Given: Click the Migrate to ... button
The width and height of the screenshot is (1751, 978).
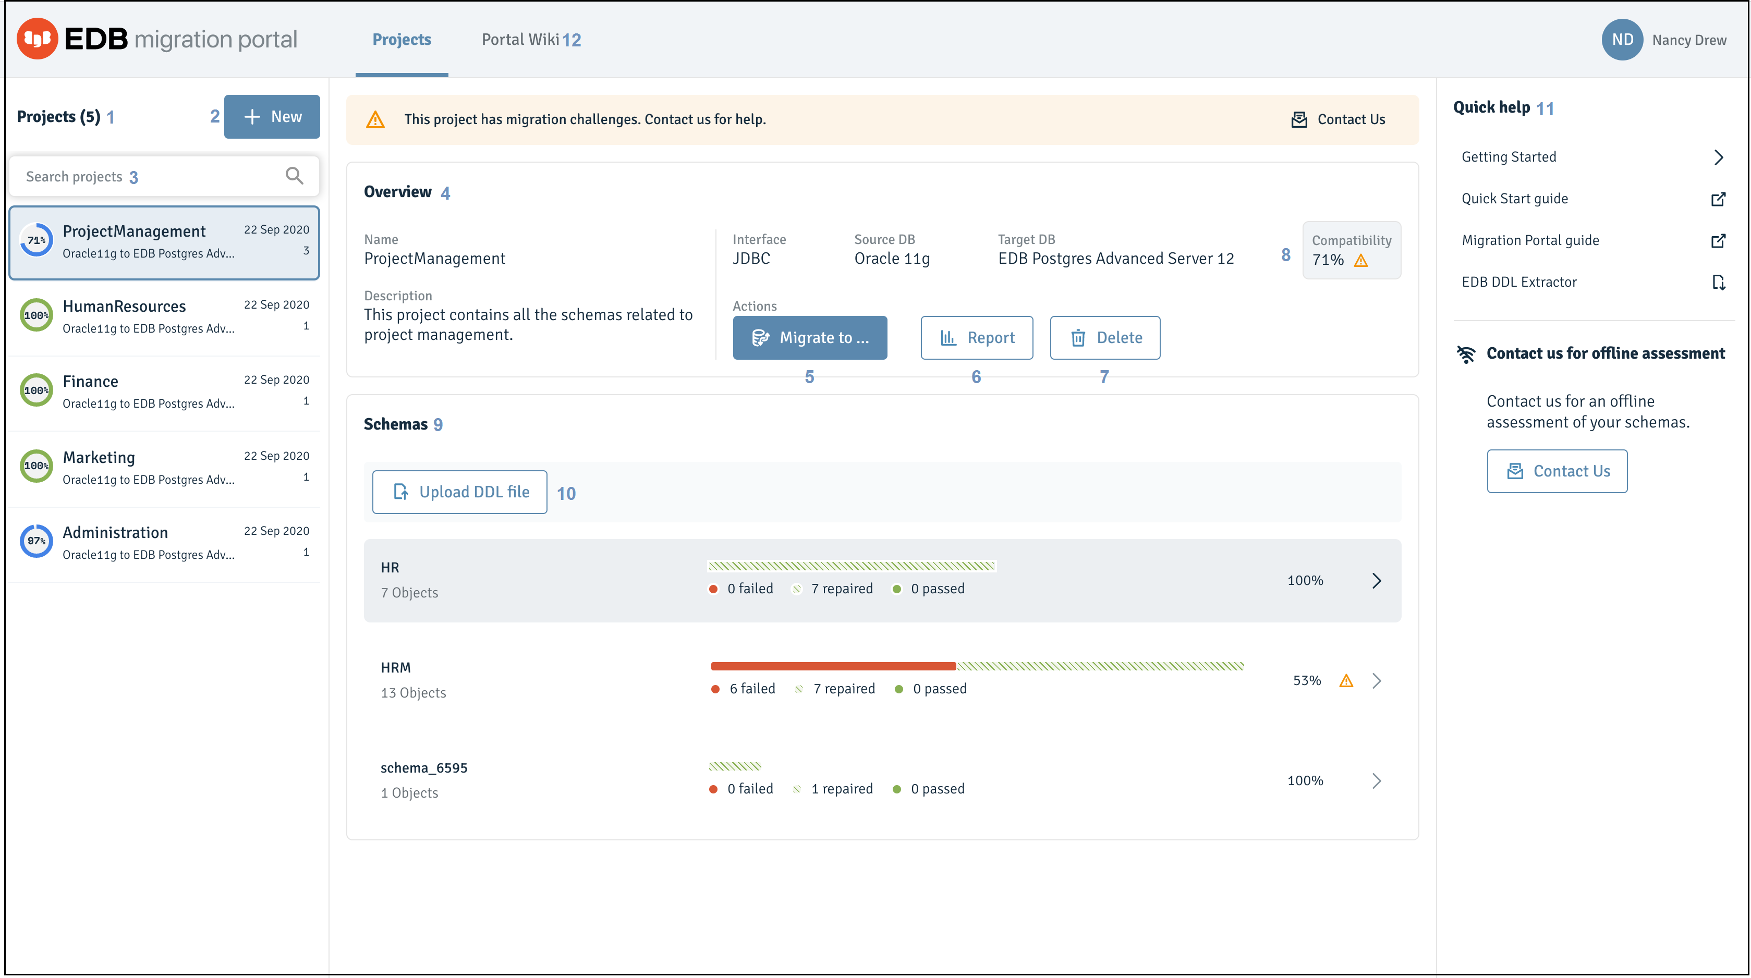Looking at the screenshot, I should [810, 337].
